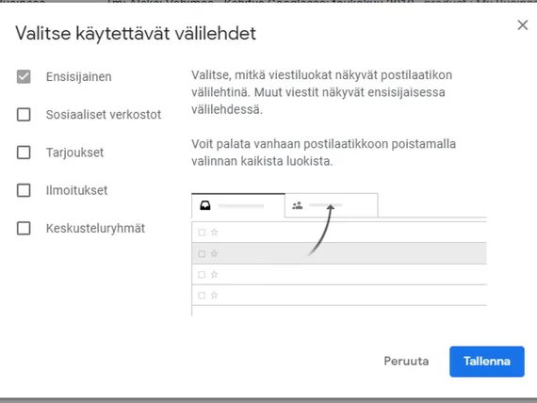Click the star in highlighted preview row
537x403 pixels.
point(215,253)
